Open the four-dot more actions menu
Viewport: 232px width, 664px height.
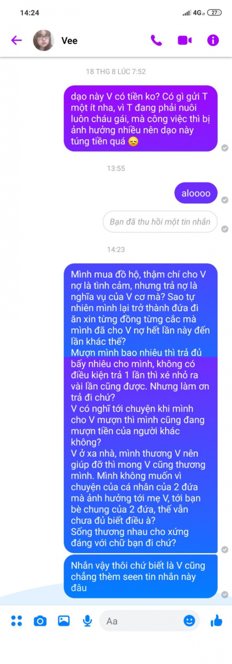click(17, 621)
